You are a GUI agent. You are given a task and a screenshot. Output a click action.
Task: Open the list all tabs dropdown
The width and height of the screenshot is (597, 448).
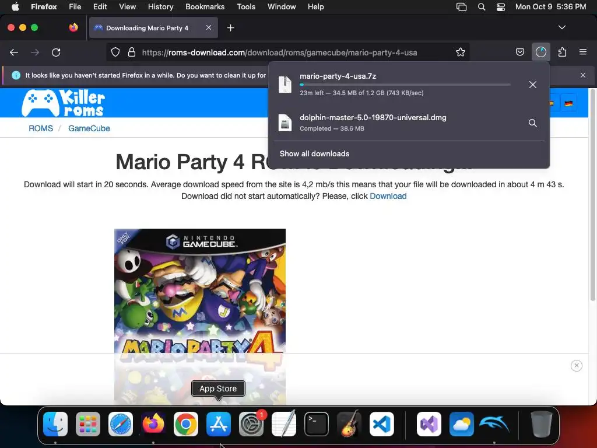pos(562,27)
